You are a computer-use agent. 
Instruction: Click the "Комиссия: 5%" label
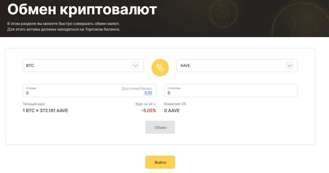click(175, 104)
